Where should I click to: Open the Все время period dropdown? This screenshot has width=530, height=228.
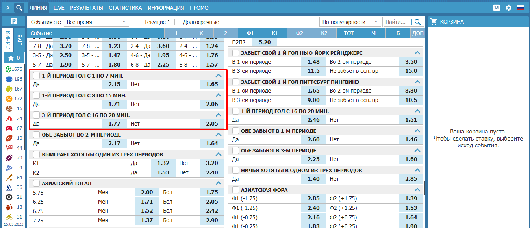click(96, 22)
